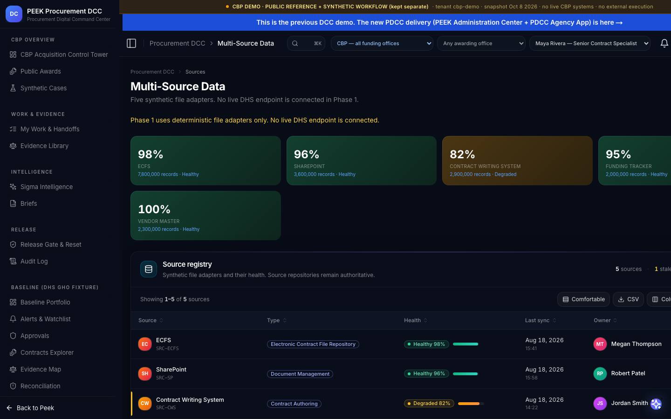
Task: Open the Maya Rivera role dropdown
Action: click(590, 43)
